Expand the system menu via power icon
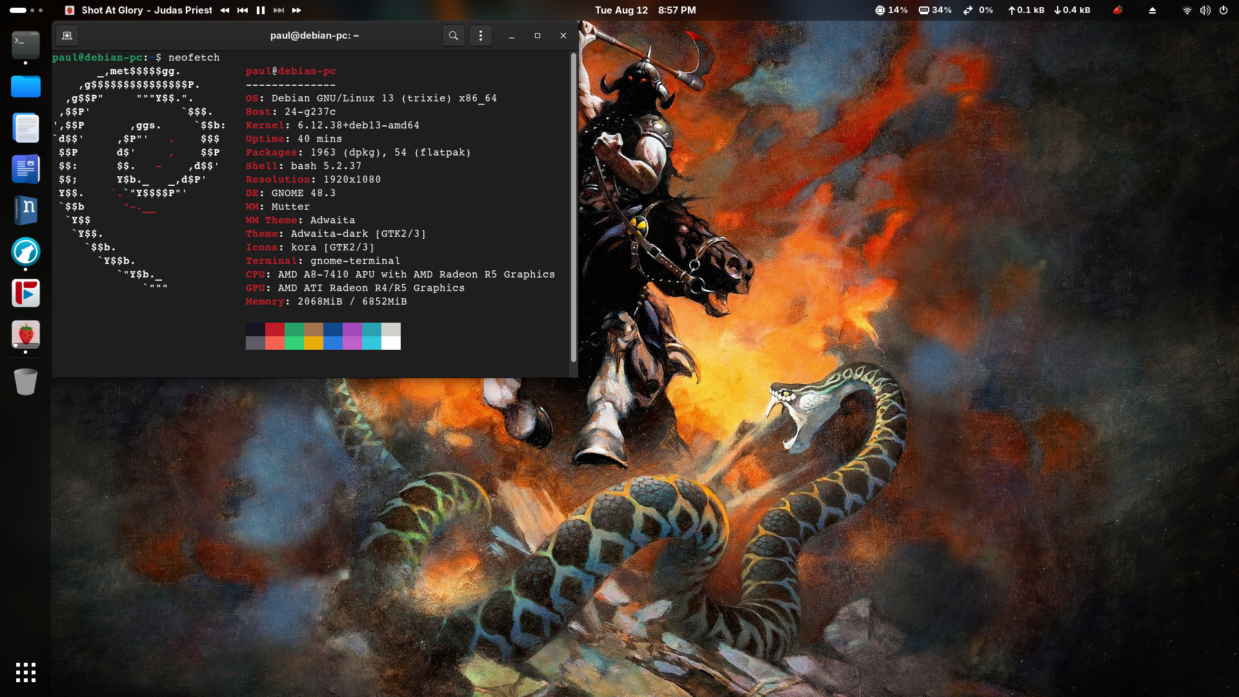This screenshot has height=697, width=1239. tap(1224, 10)
